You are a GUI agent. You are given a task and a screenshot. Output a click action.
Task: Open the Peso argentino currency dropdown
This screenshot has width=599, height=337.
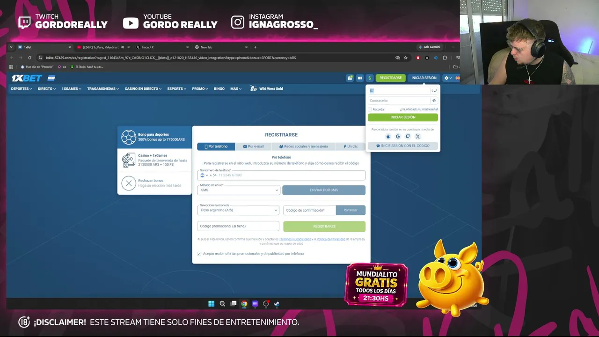pos(239,210)
